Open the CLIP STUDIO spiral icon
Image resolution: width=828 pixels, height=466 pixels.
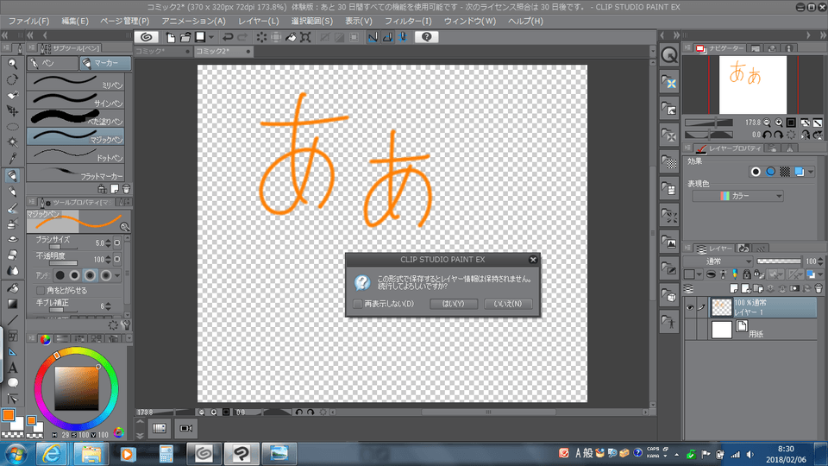147,37
